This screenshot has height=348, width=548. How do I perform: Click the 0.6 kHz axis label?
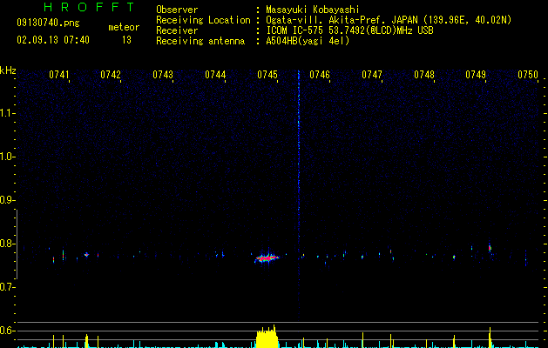[7, 331]
